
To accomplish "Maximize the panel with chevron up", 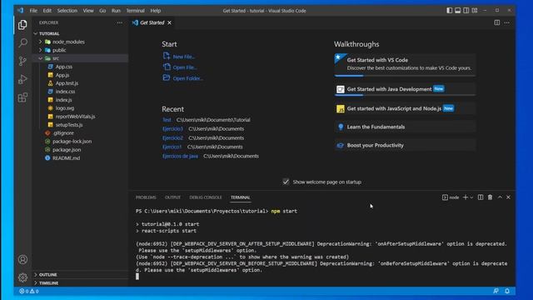I will point(500,197).
